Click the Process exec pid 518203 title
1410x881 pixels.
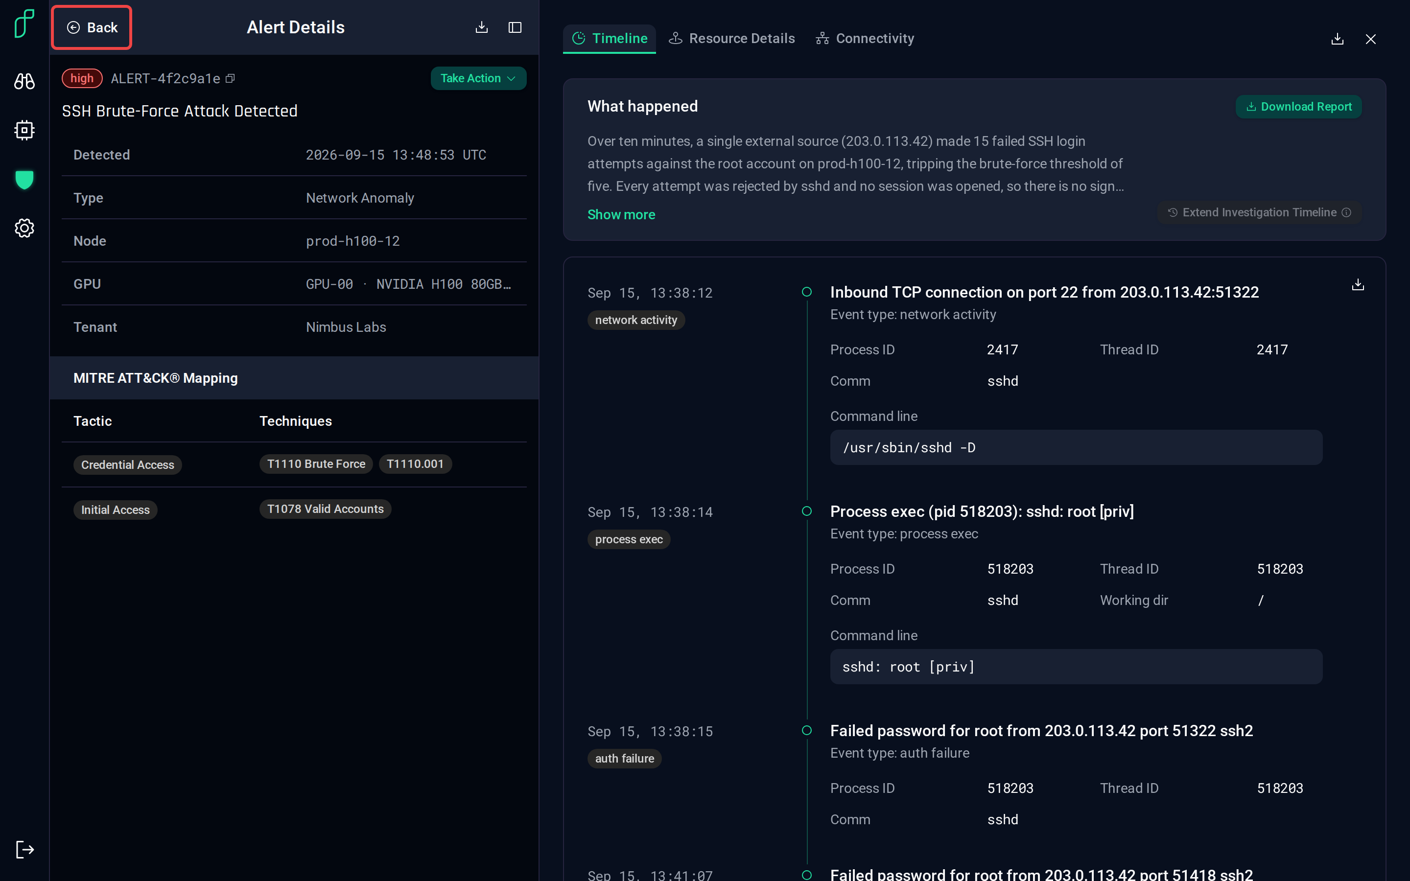pos(982,511)
